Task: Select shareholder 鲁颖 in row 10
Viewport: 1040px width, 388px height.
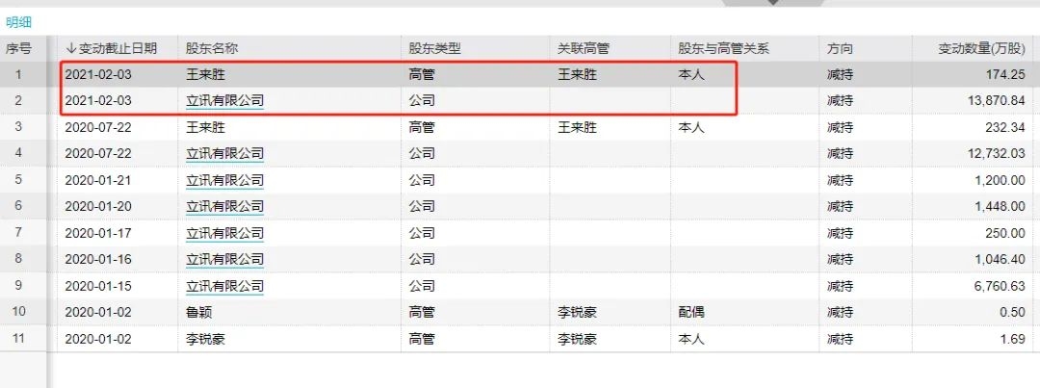Action: click(199, 313)
